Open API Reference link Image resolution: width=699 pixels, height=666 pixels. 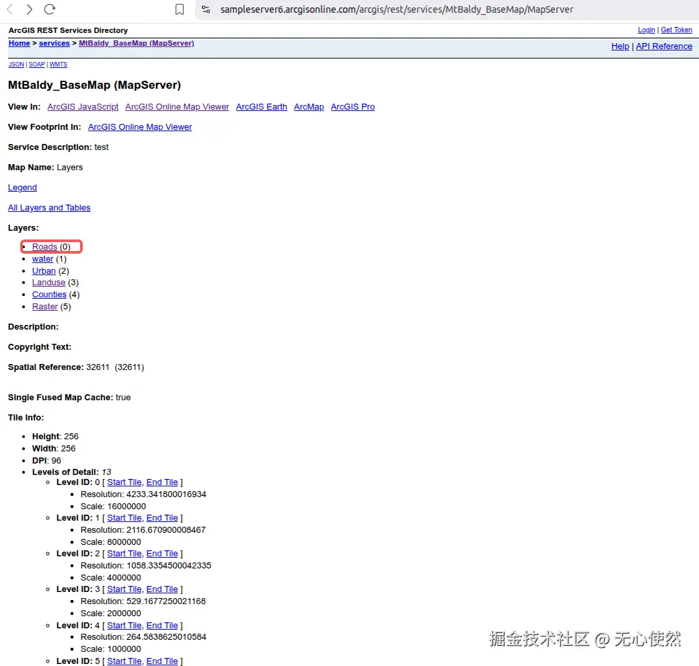coord(664,46)
